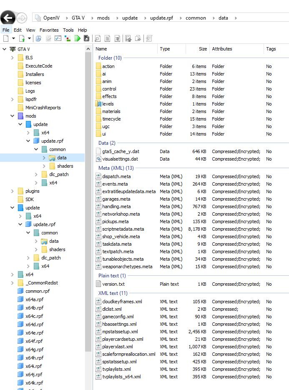This screenshot has height=390, width=289.
Task: Open the Tools menu
Action: pyautogui.click(x=68, y=30)
